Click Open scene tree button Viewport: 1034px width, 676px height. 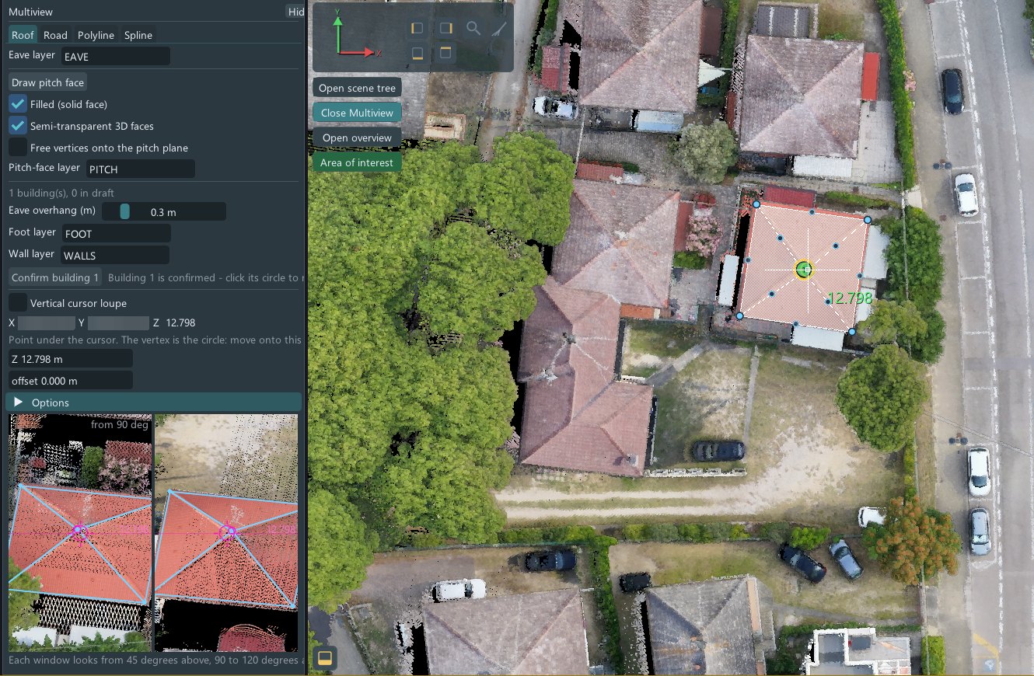click(357, 88)
